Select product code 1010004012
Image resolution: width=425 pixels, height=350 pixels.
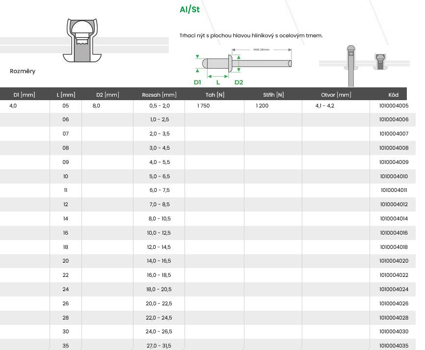394,205
